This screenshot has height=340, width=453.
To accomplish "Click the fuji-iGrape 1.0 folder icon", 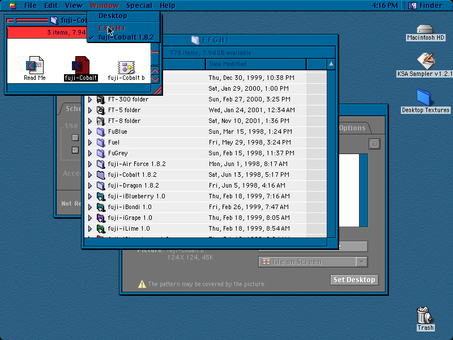I will (101, 218).
